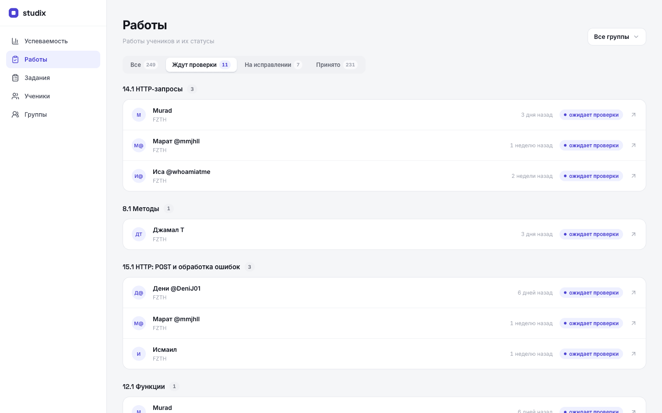Open Иса @whoamiatme's work arrow icon
The image size is (662, 413).
(x=634, y=176)
